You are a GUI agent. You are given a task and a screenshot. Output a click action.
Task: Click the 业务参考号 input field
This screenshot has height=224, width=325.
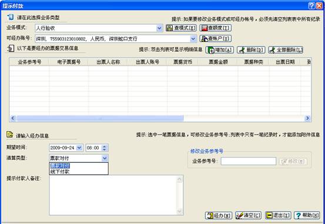point(249,161)
